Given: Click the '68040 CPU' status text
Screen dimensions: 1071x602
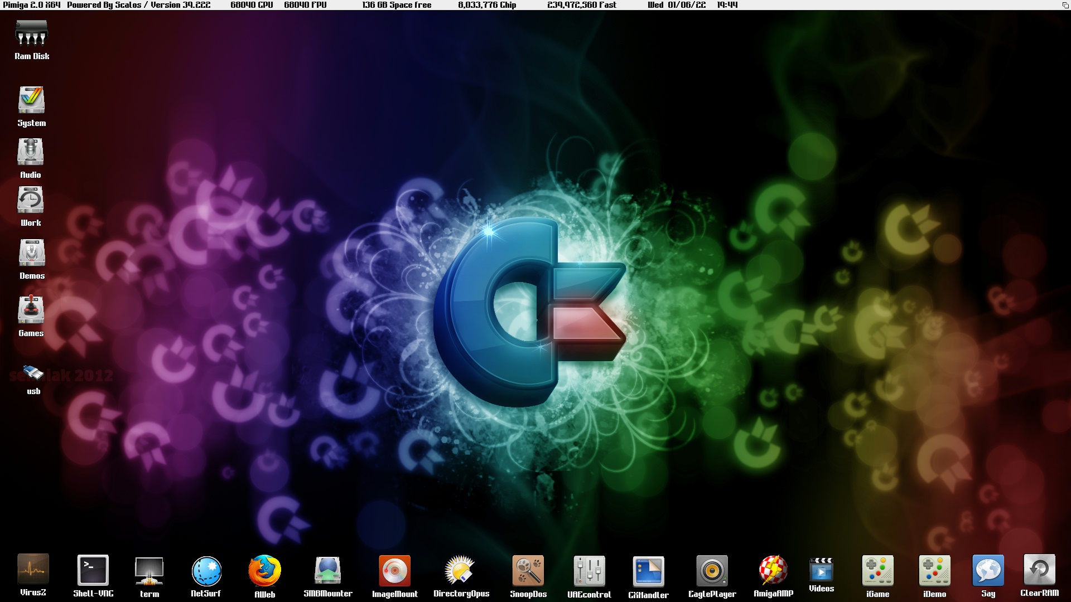Looking at the screenshot, I should click(x=252, y=5).
